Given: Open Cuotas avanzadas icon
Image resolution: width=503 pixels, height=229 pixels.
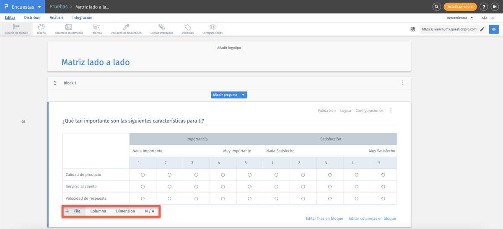Looking at the screenshot, I should (161, 27).
